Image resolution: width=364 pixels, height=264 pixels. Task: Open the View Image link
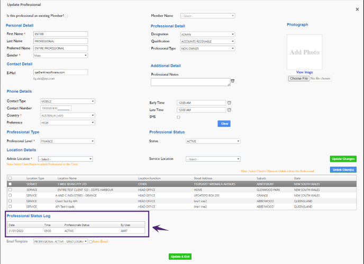[x=304, y=72]
